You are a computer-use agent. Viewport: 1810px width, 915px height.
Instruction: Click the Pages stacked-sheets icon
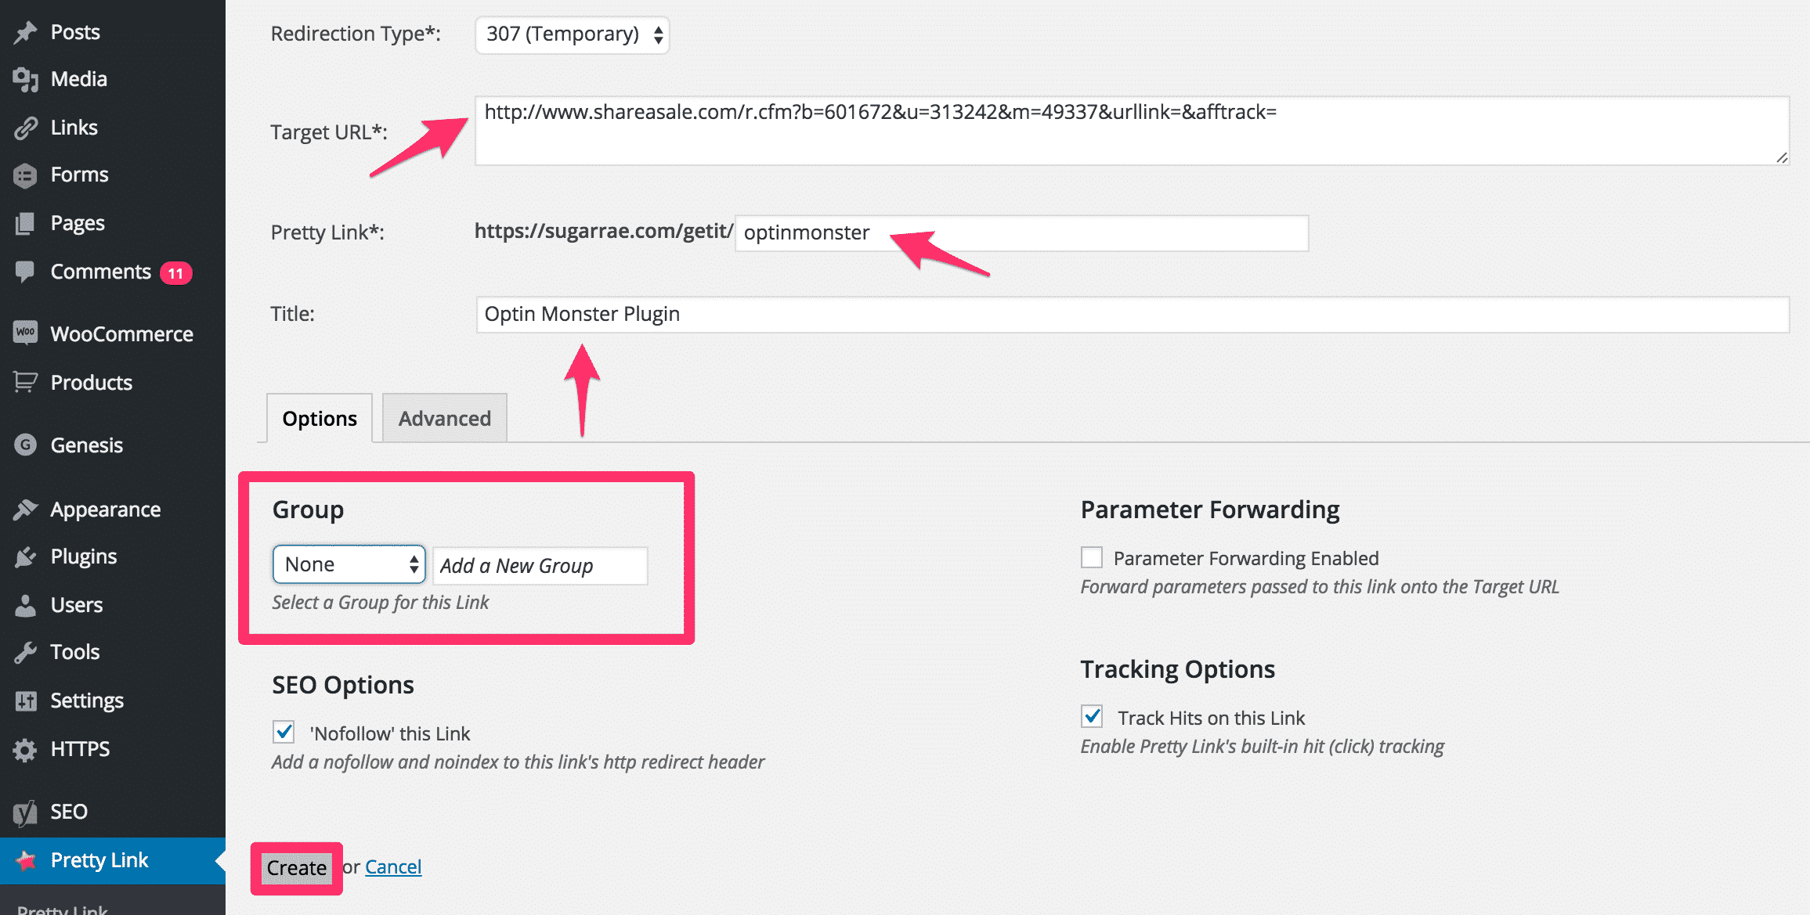point(25,224)
